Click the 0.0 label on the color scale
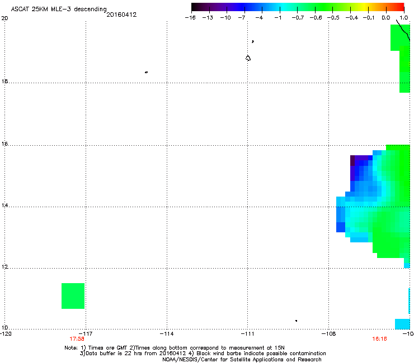Screen dimensions: 414x363 386,18
